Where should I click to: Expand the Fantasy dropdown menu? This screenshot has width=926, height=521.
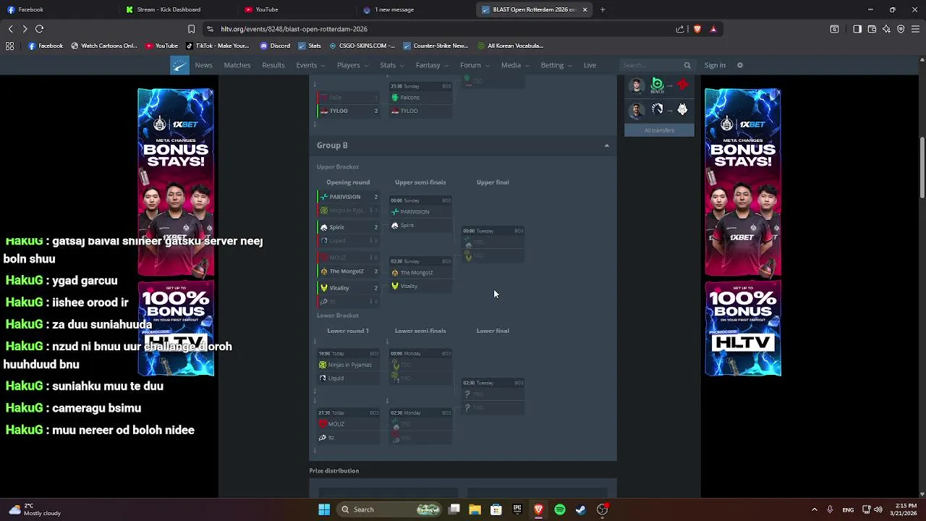coord(431,65)
